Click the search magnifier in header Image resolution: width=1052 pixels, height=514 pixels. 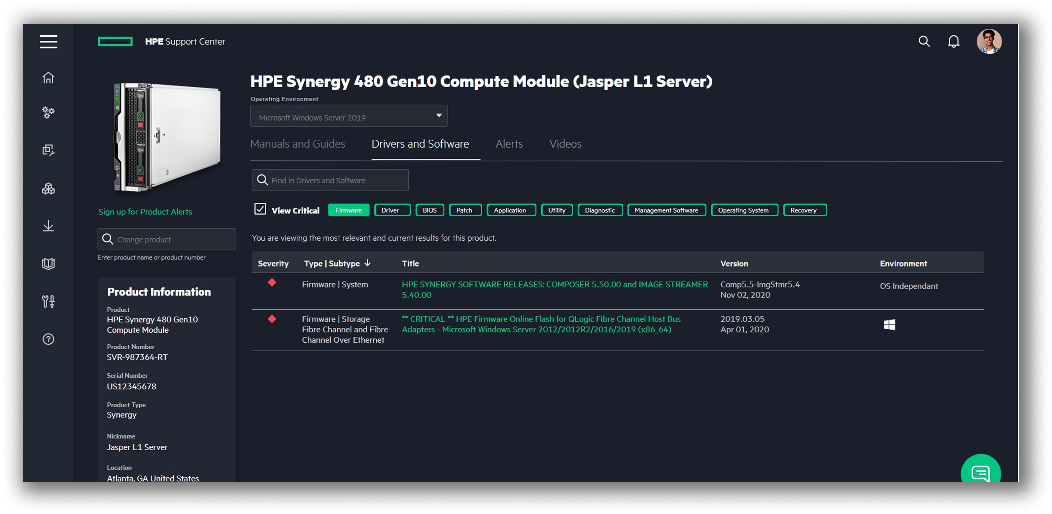[924, 41]
